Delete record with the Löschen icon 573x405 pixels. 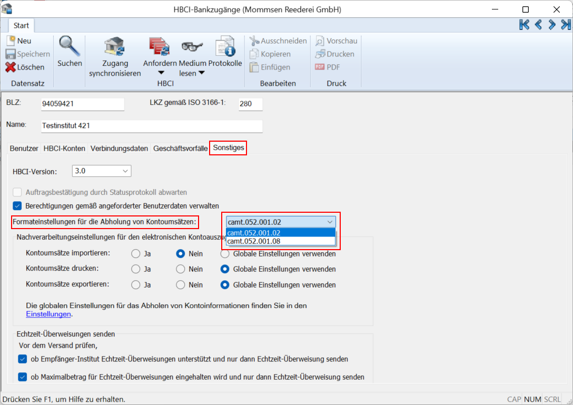tap(11, 67)
